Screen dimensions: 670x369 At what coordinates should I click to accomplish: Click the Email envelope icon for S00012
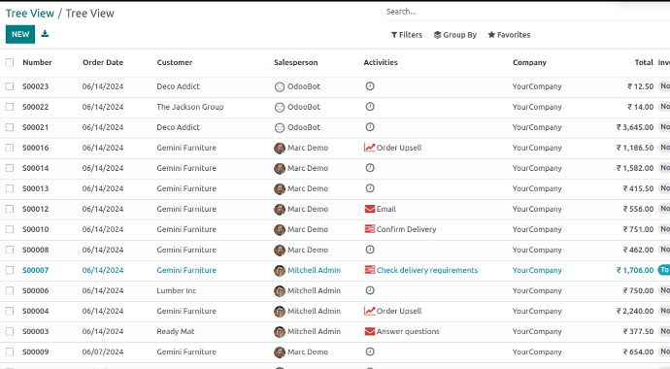coord(370,209)
